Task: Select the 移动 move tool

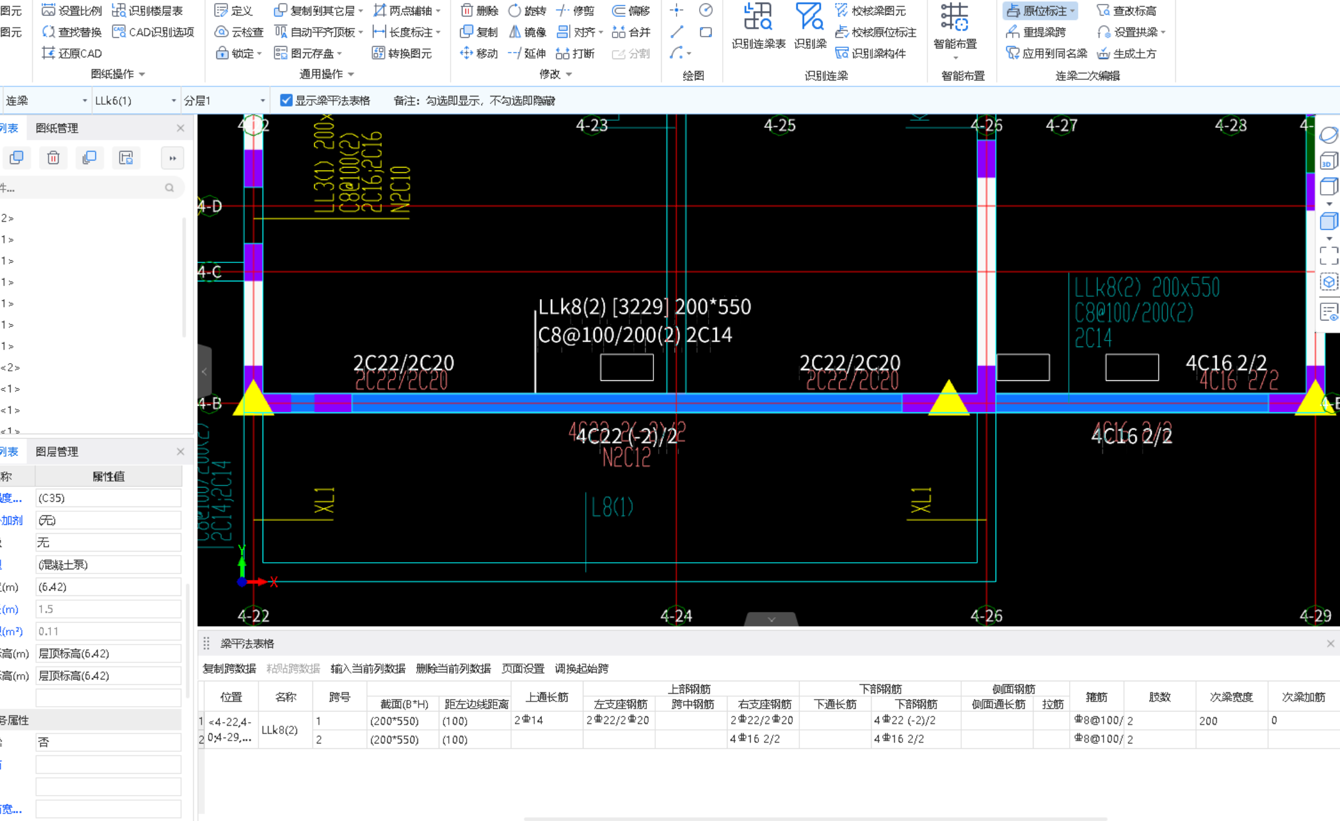Action: click(479, 53)
